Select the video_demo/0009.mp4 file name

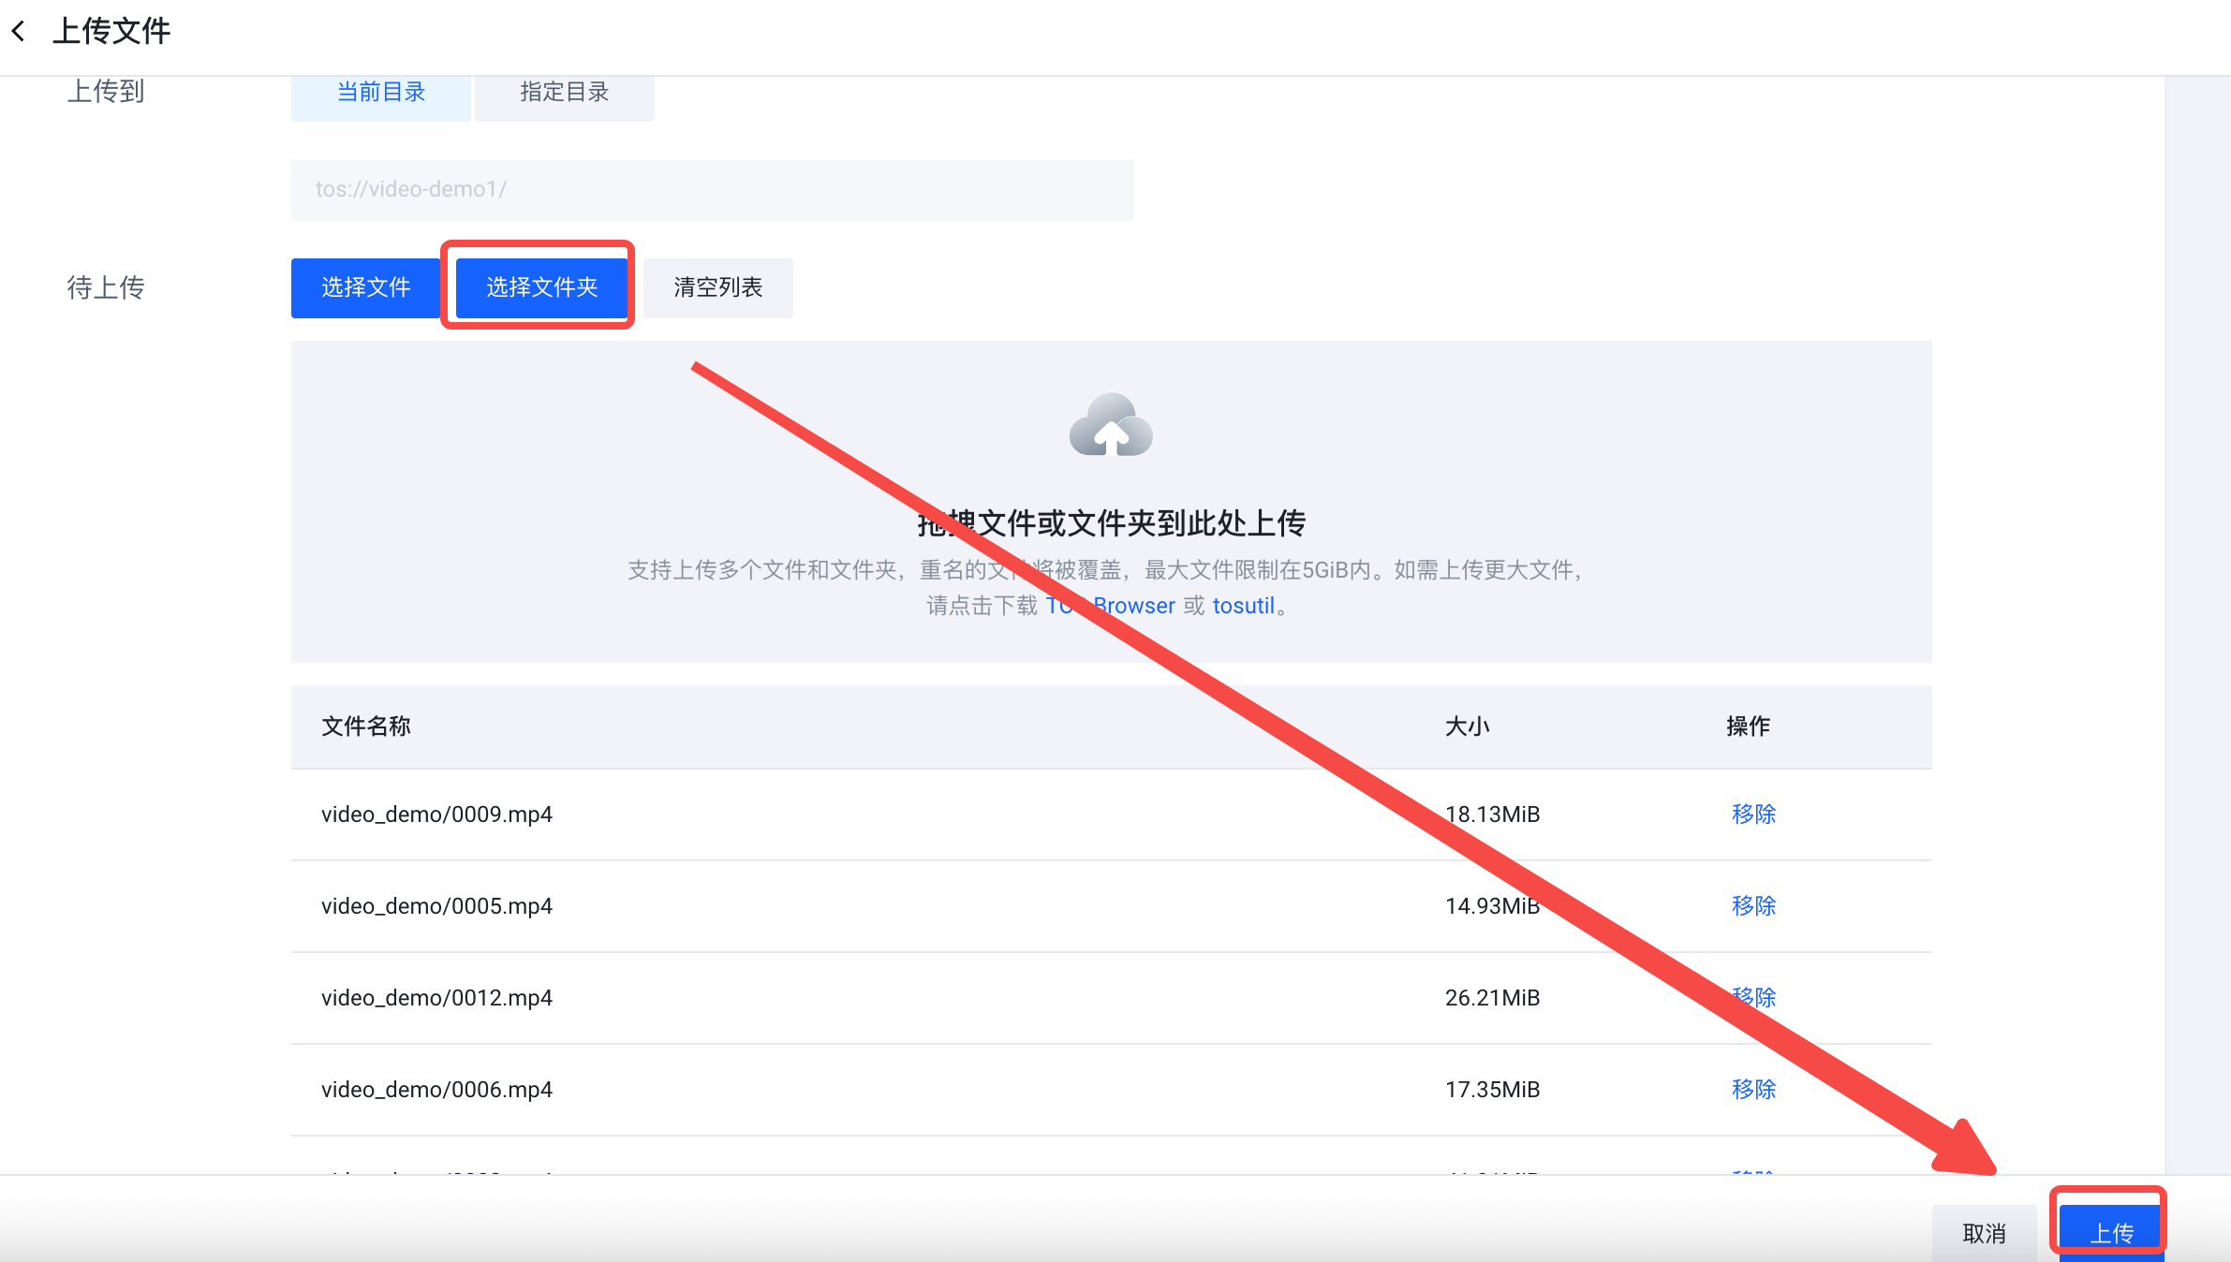[x=436, y=814]
